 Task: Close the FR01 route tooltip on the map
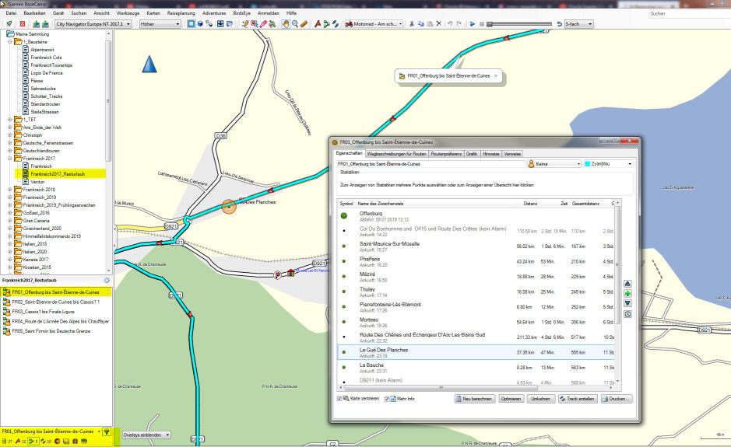click(496, 76)
